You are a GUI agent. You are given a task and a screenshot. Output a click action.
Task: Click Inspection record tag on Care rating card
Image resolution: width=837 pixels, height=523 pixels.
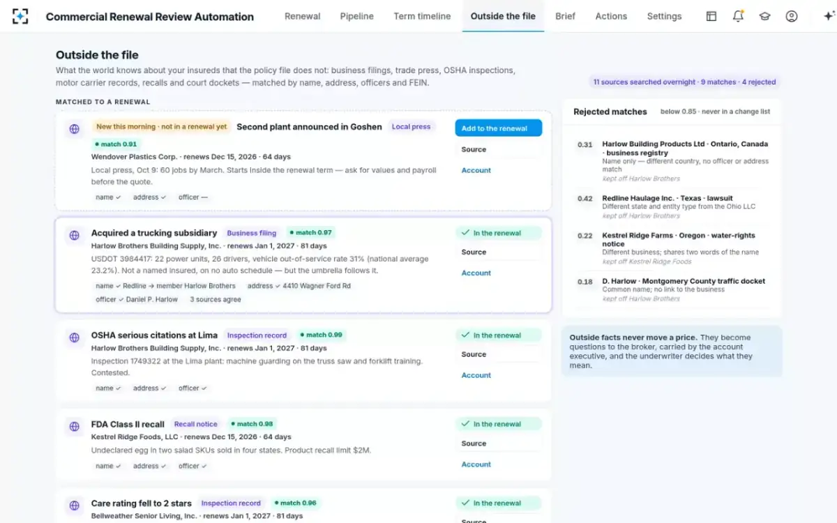pos(231,503)
